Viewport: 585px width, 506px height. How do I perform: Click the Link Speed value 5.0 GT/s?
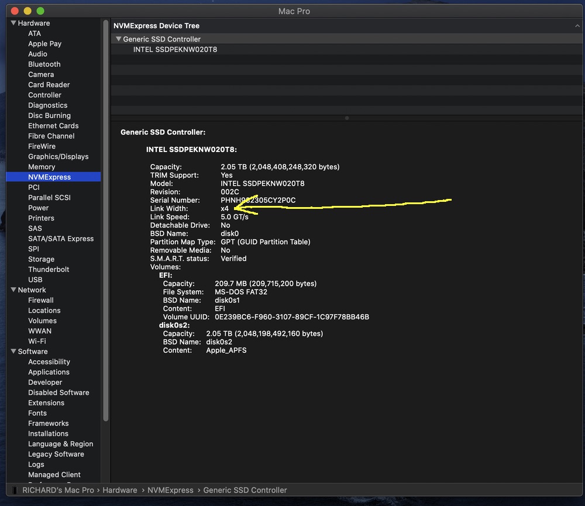[x=235, y=217]
